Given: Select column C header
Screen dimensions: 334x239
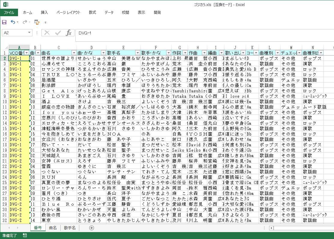Looking at the screenshot, I should click(x=59, y=48).
